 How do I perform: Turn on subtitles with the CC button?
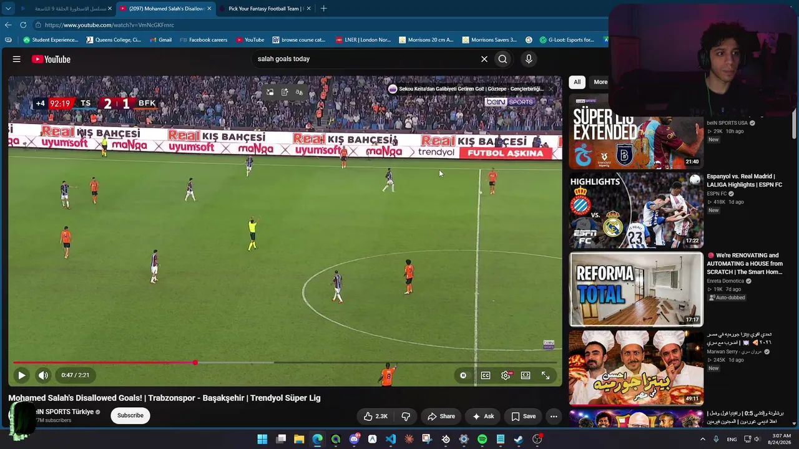486,375
